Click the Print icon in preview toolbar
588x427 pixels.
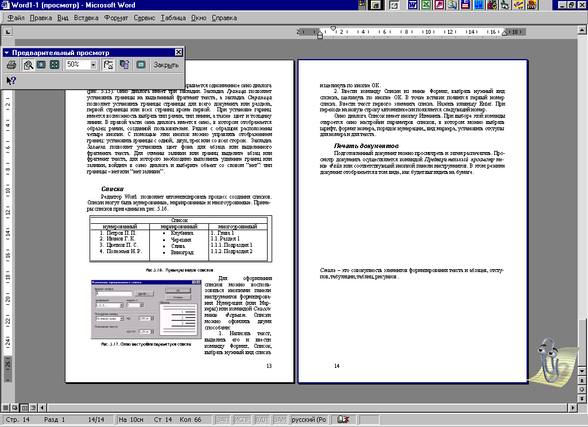[x=11, y=65]
